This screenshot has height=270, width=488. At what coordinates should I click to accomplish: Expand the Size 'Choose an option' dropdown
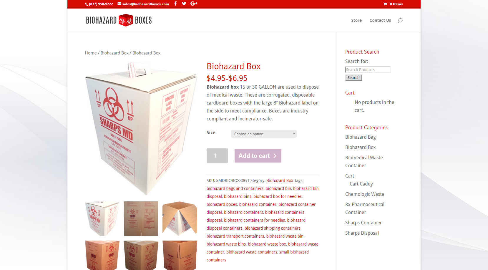pos(264,134)
